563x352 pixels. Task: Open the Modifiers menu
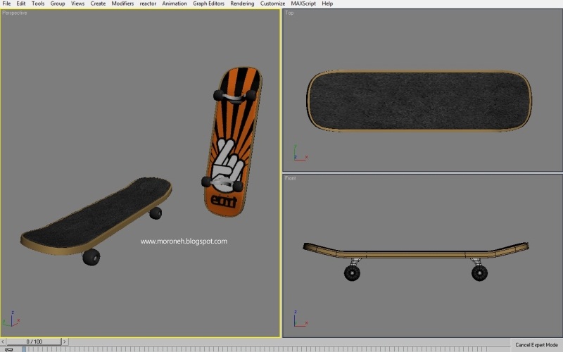122,4
